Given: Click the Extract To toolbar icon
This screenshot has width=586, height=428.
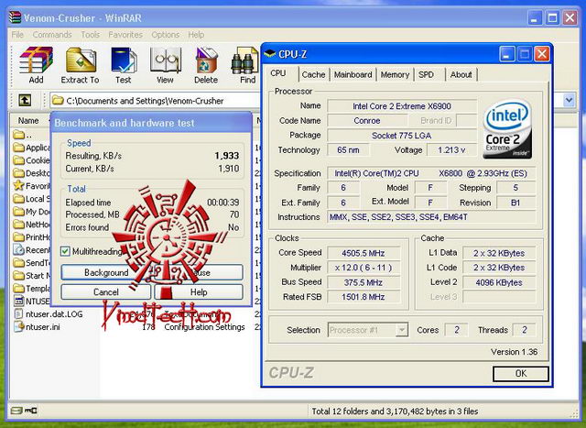Looking at the screenshot, I should 80,65.
